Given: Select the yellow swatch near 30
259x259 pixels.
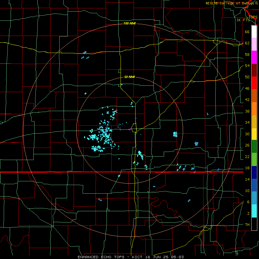Looking at the screenshot, I should 254,134.
